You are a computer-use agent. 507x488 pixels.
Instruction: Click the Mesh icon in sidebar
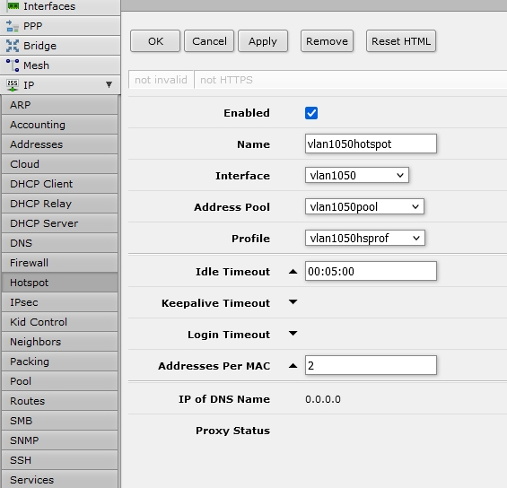(13, 65)
